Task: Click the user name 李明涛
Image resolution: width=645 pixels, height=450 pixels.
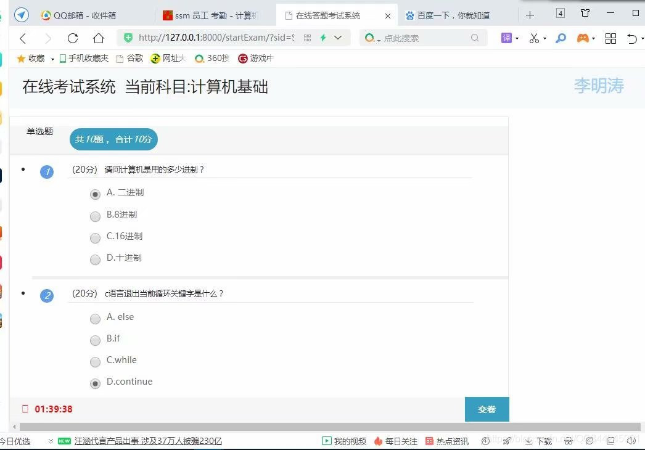Action: click(599, 86)
